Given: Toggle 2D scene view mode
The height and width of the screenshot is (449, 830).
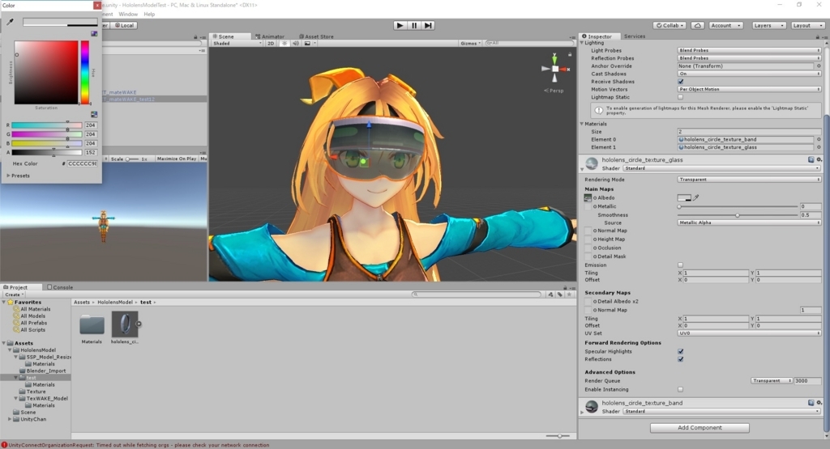Looking at the screenshot, I should [x=271, y=44].
